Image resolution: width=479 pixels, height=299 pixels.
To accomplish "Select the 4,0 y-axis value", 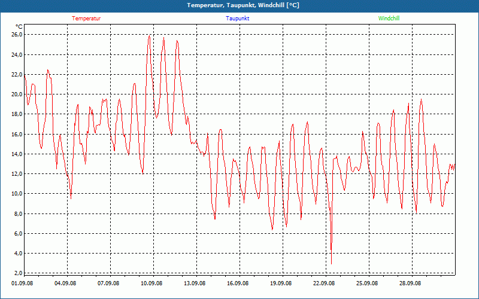I will tap(18, 253).
